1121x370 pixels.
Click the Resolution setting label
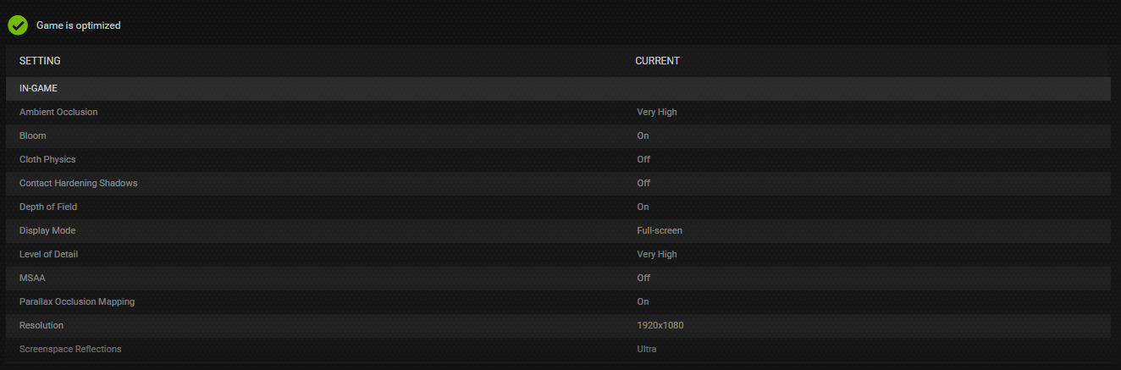pyautogui.click(x=41, y=325)
